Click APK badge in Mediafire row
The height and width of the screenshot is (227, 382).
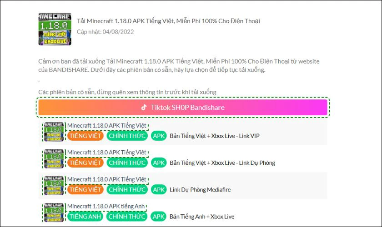[x=159, y=189]
